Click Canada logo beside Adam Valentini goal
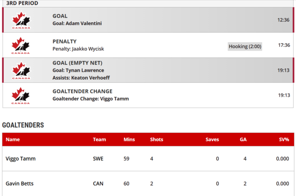Screen dimensions: 296x196 pyautogui.click(x=21, y=20)
